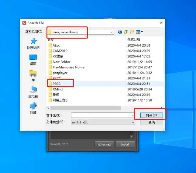Click the Search File title icon
This screenshot has width=196, height=173.
coord(24,23)
